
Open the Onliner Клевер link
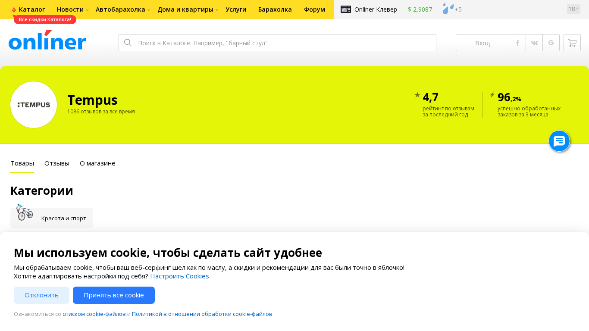pyautogui.click(x=376, y=9)
